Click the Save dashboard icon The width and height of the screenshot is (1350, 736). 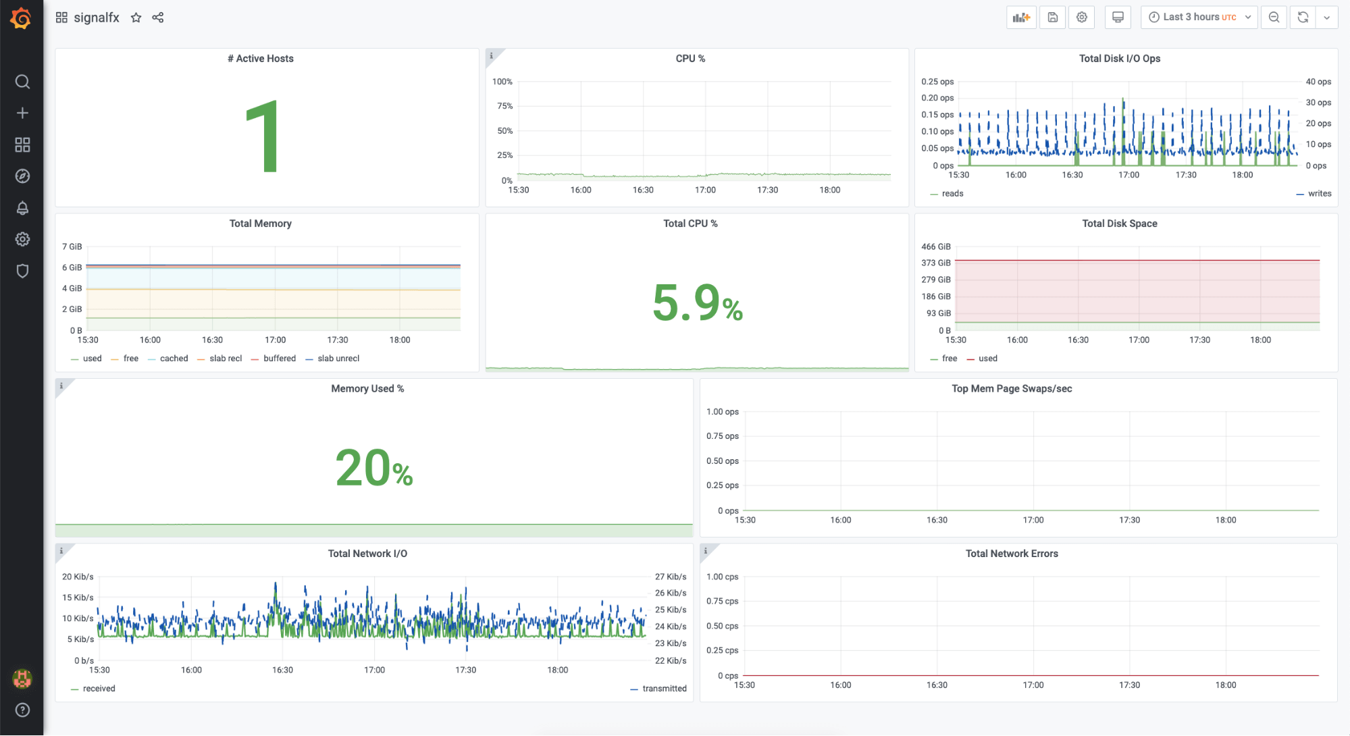(1052, 18)
